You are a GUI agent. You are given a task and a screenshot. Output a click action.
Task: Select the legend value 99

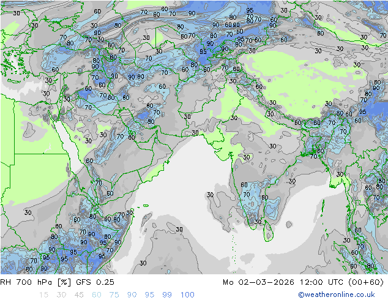[x=167, y=294]
